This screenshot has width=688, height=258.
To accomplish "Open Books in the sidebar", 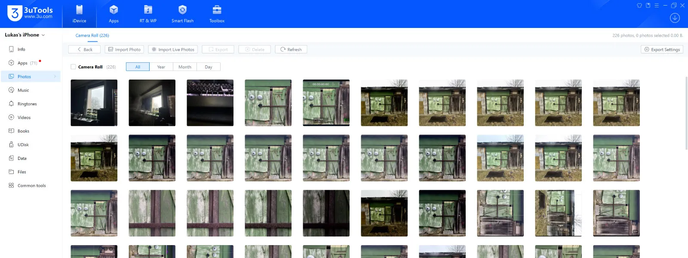I will point(30,131).
